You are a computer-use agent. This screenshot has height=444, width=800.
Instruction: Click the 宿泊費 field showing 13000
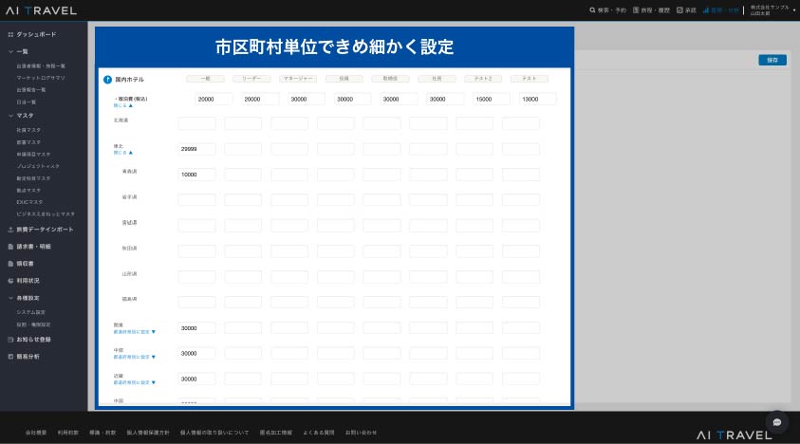(x=537, y=99)
